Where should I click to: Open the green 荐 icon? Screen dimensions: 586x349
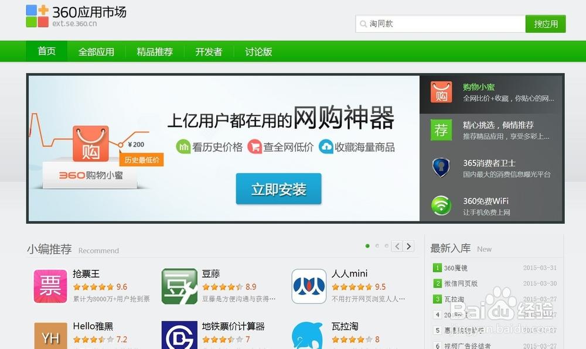click(441, 130)
